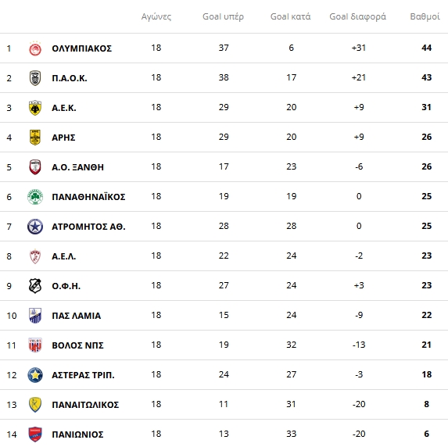
Task: Click the ΑΣΤΕΡΑΣ ΤΡΙΠ. star logo
Action: click(x=35, y=375)
